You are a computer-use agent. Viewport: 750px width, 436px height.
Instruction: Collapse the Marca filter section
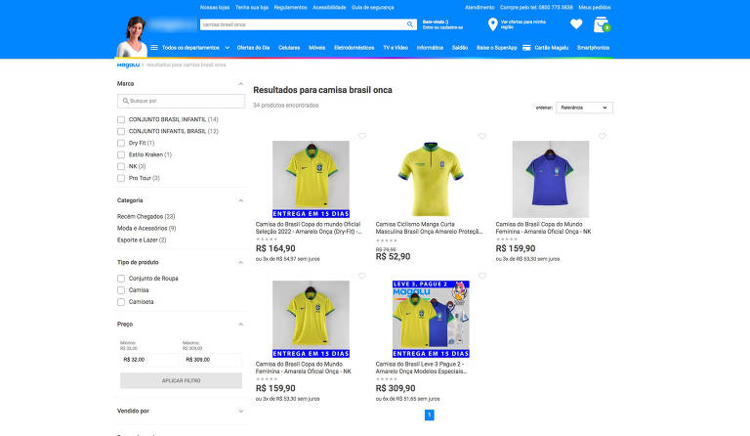[240, 84]
